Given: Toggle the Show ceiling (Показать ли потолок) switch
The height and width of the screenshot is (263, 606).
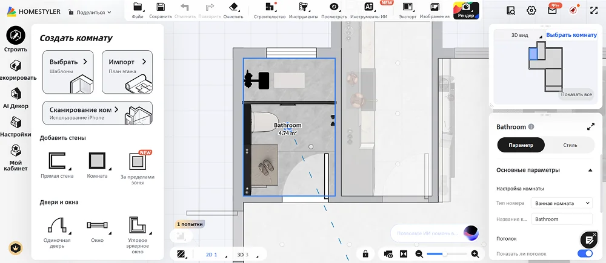Looking at the screenshot, I should [x=585, y=254].
